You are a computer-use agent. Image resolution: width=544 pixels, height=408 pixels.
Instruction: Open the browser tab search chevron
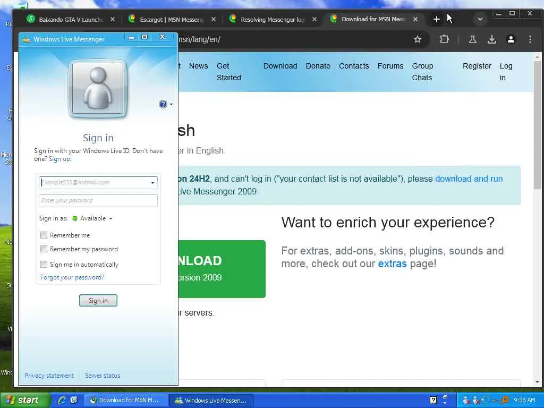[x=480, y=20]
